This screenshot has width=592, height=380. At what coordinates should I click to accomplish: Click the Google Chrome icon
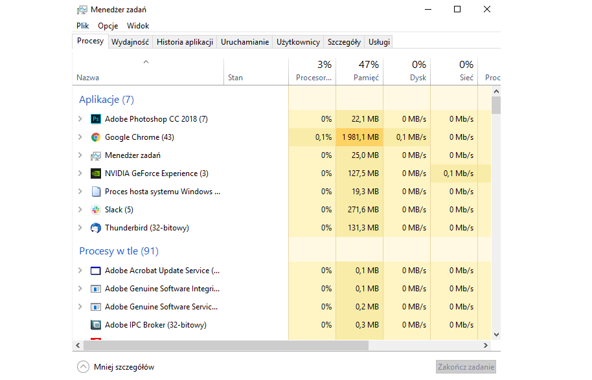pos(96,137)
